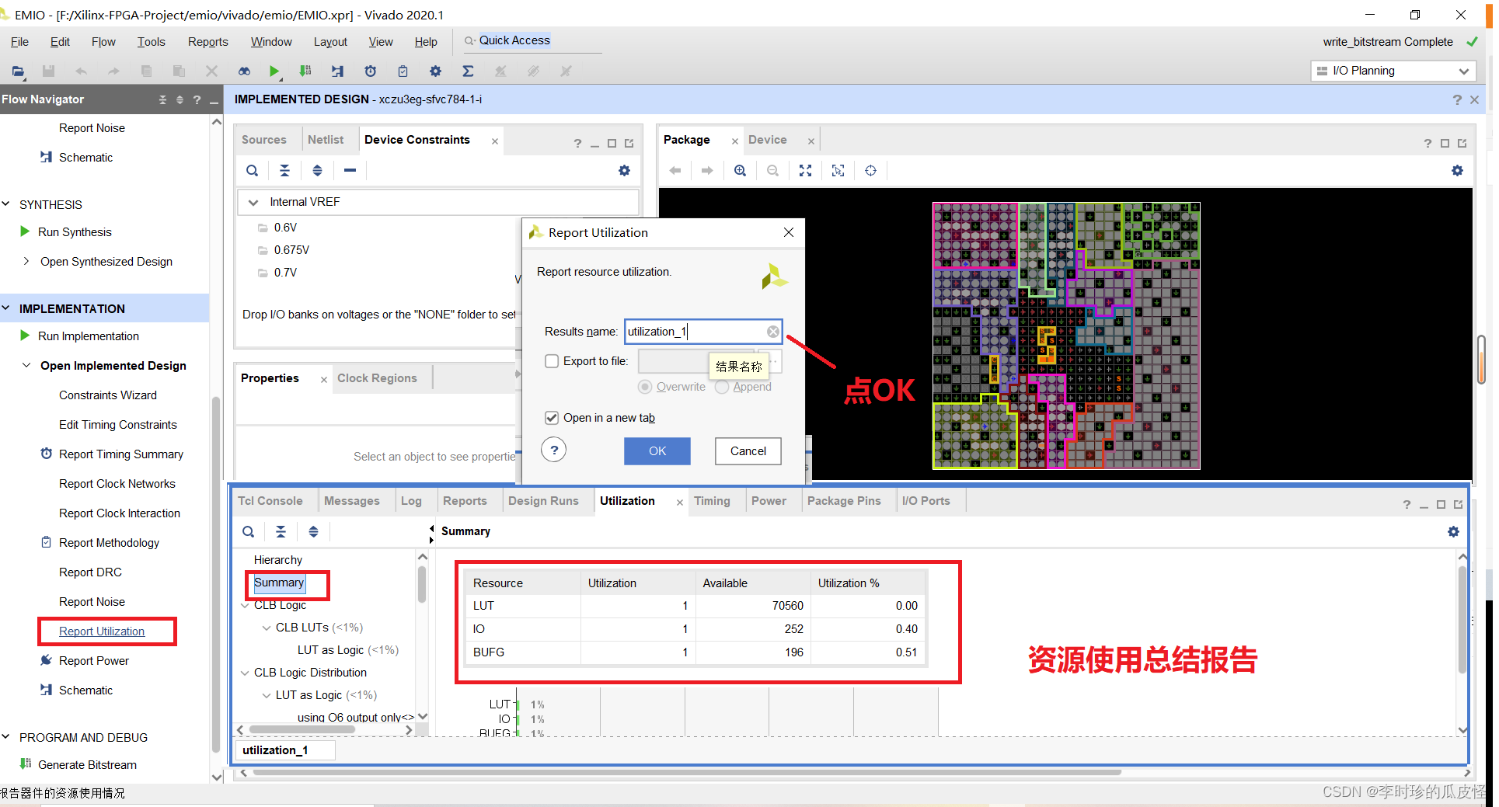Click Cancel in the Report Utilization dialog
This screenshot has width=1499, height=807.
point(748,451)
